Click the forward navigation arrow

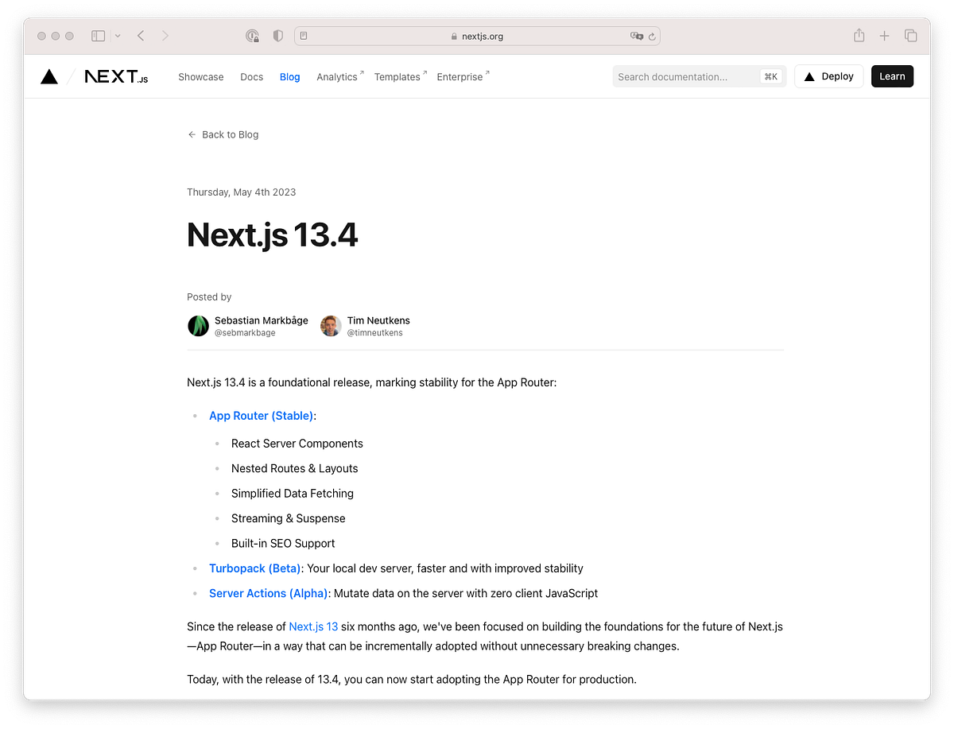click(x=165, y=36)
